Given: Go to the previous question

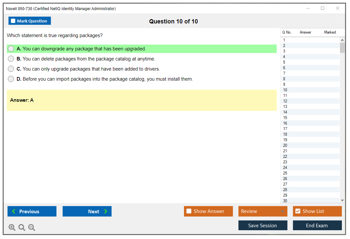Looking at the screenshot, I should tap(32, 211).
